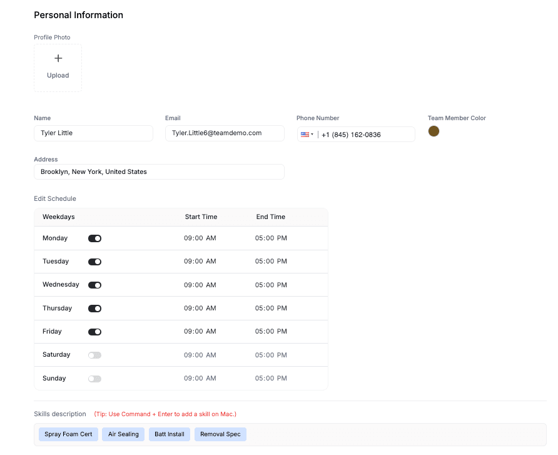Viewport: 558px width, 455px height.
Task: Enable the Saturday schedule toggle
Action: click(94, 355)
